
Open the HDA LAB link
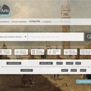58,22
